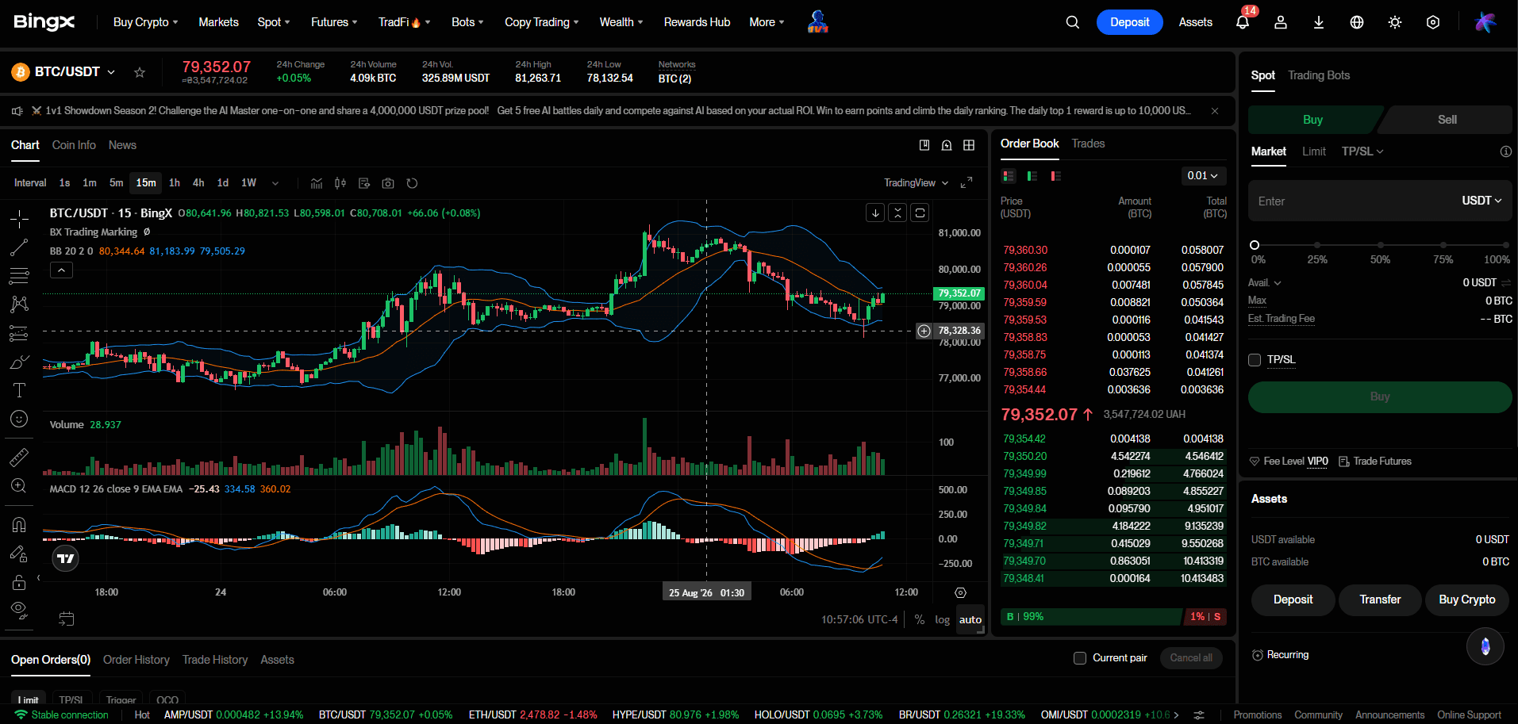Click the blue Deposit button
This screenshot has width=1518, height=724.
[1129, 22]
